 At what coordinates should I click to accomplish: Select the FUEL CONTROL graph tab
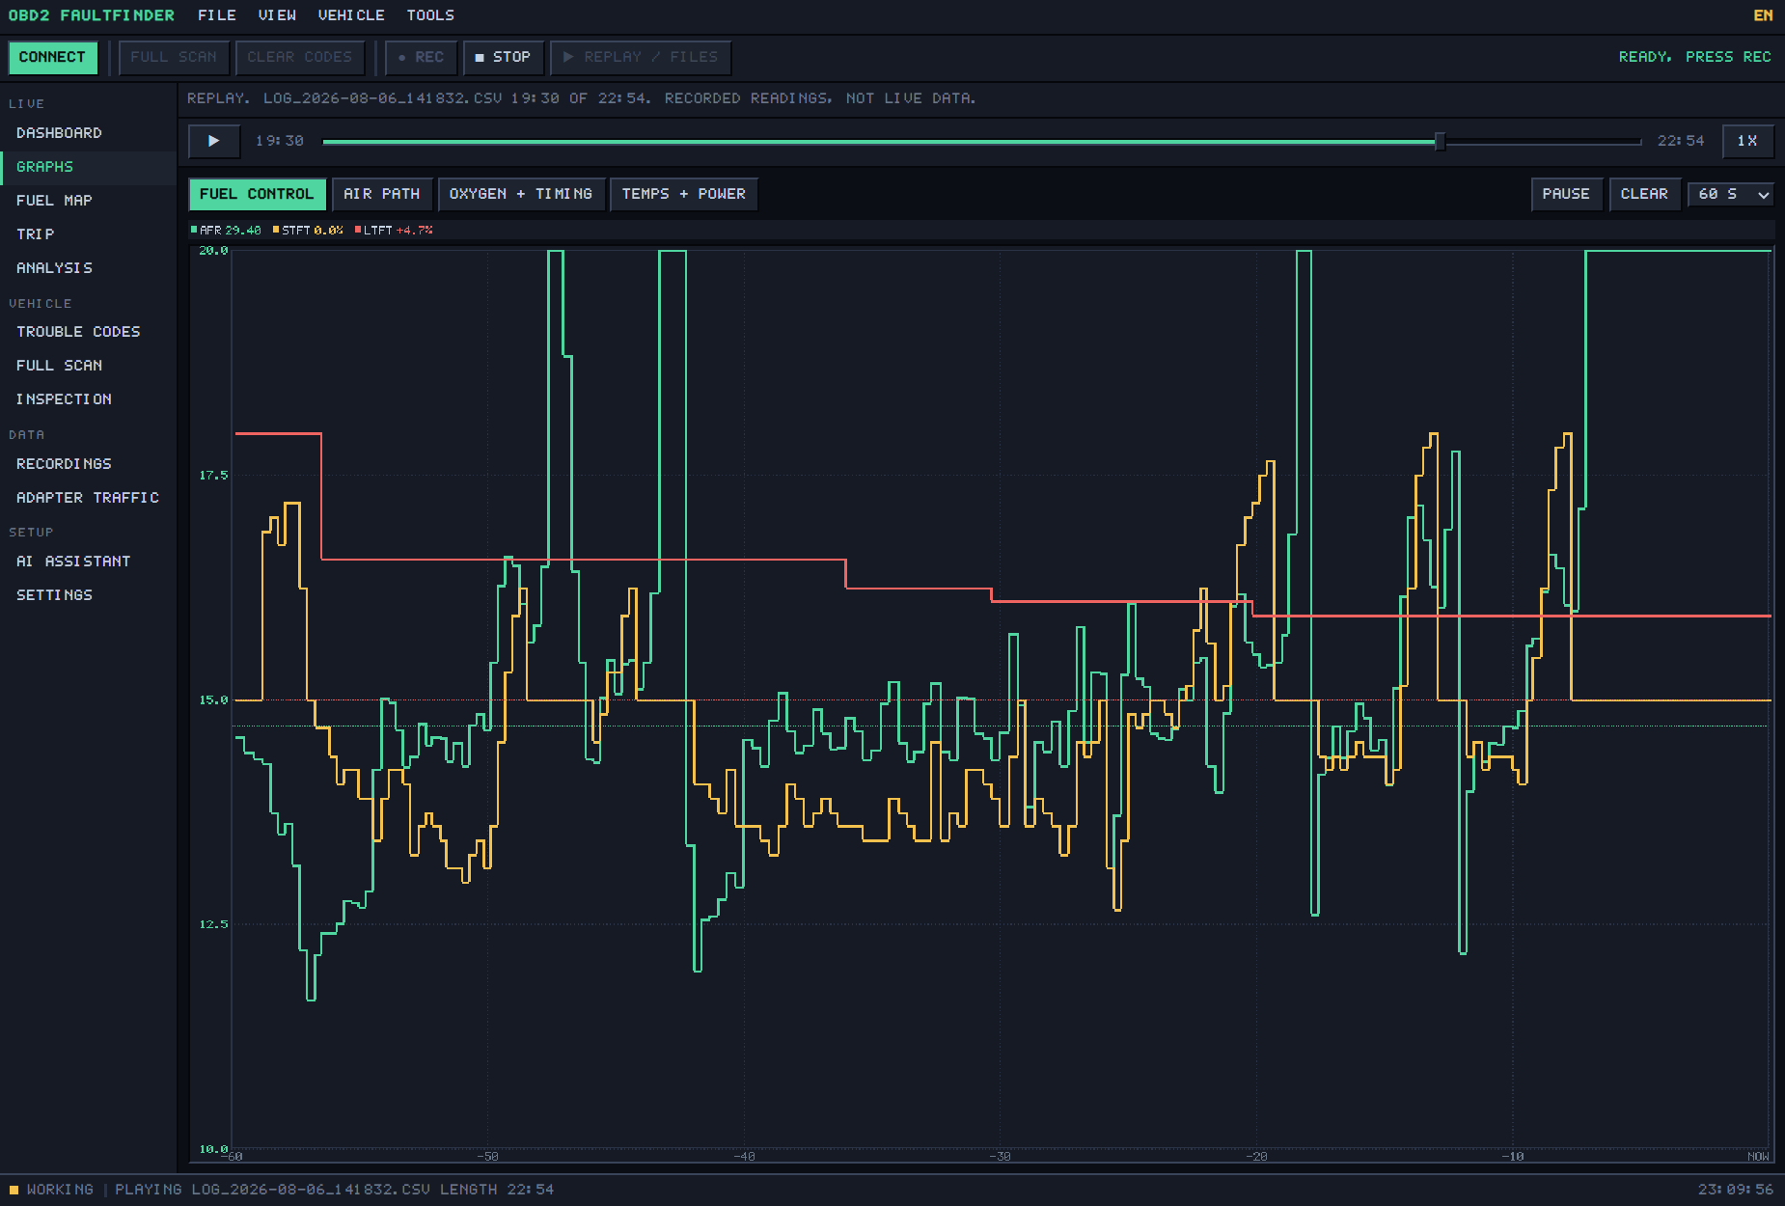[257, 194]
